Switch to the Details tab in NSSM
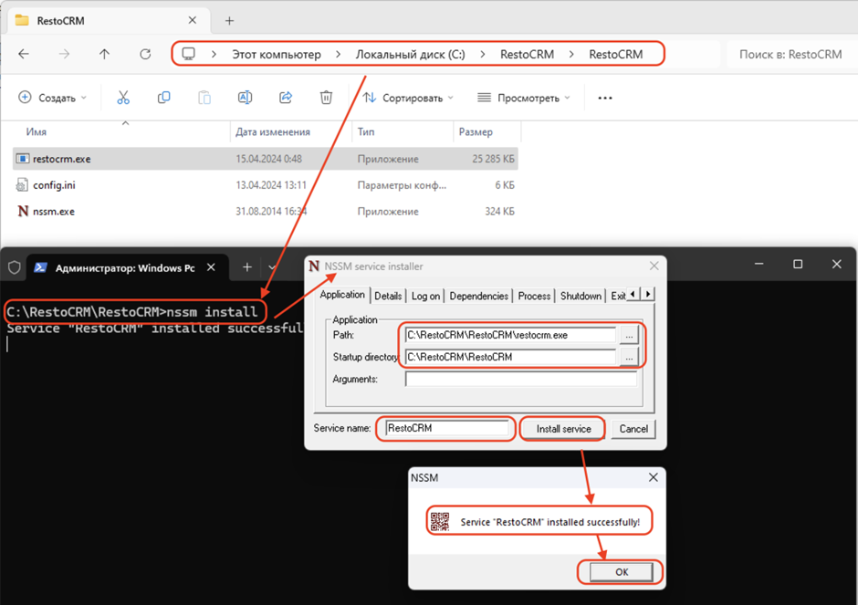Viewport: 858px width, 605px height. [x=388, y=296]
